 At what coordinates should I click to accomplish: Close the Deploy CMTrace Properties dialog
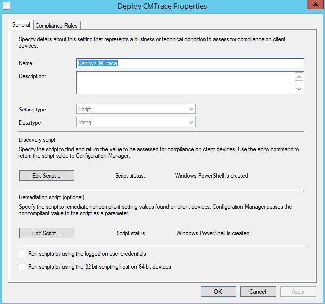(315, 4)
